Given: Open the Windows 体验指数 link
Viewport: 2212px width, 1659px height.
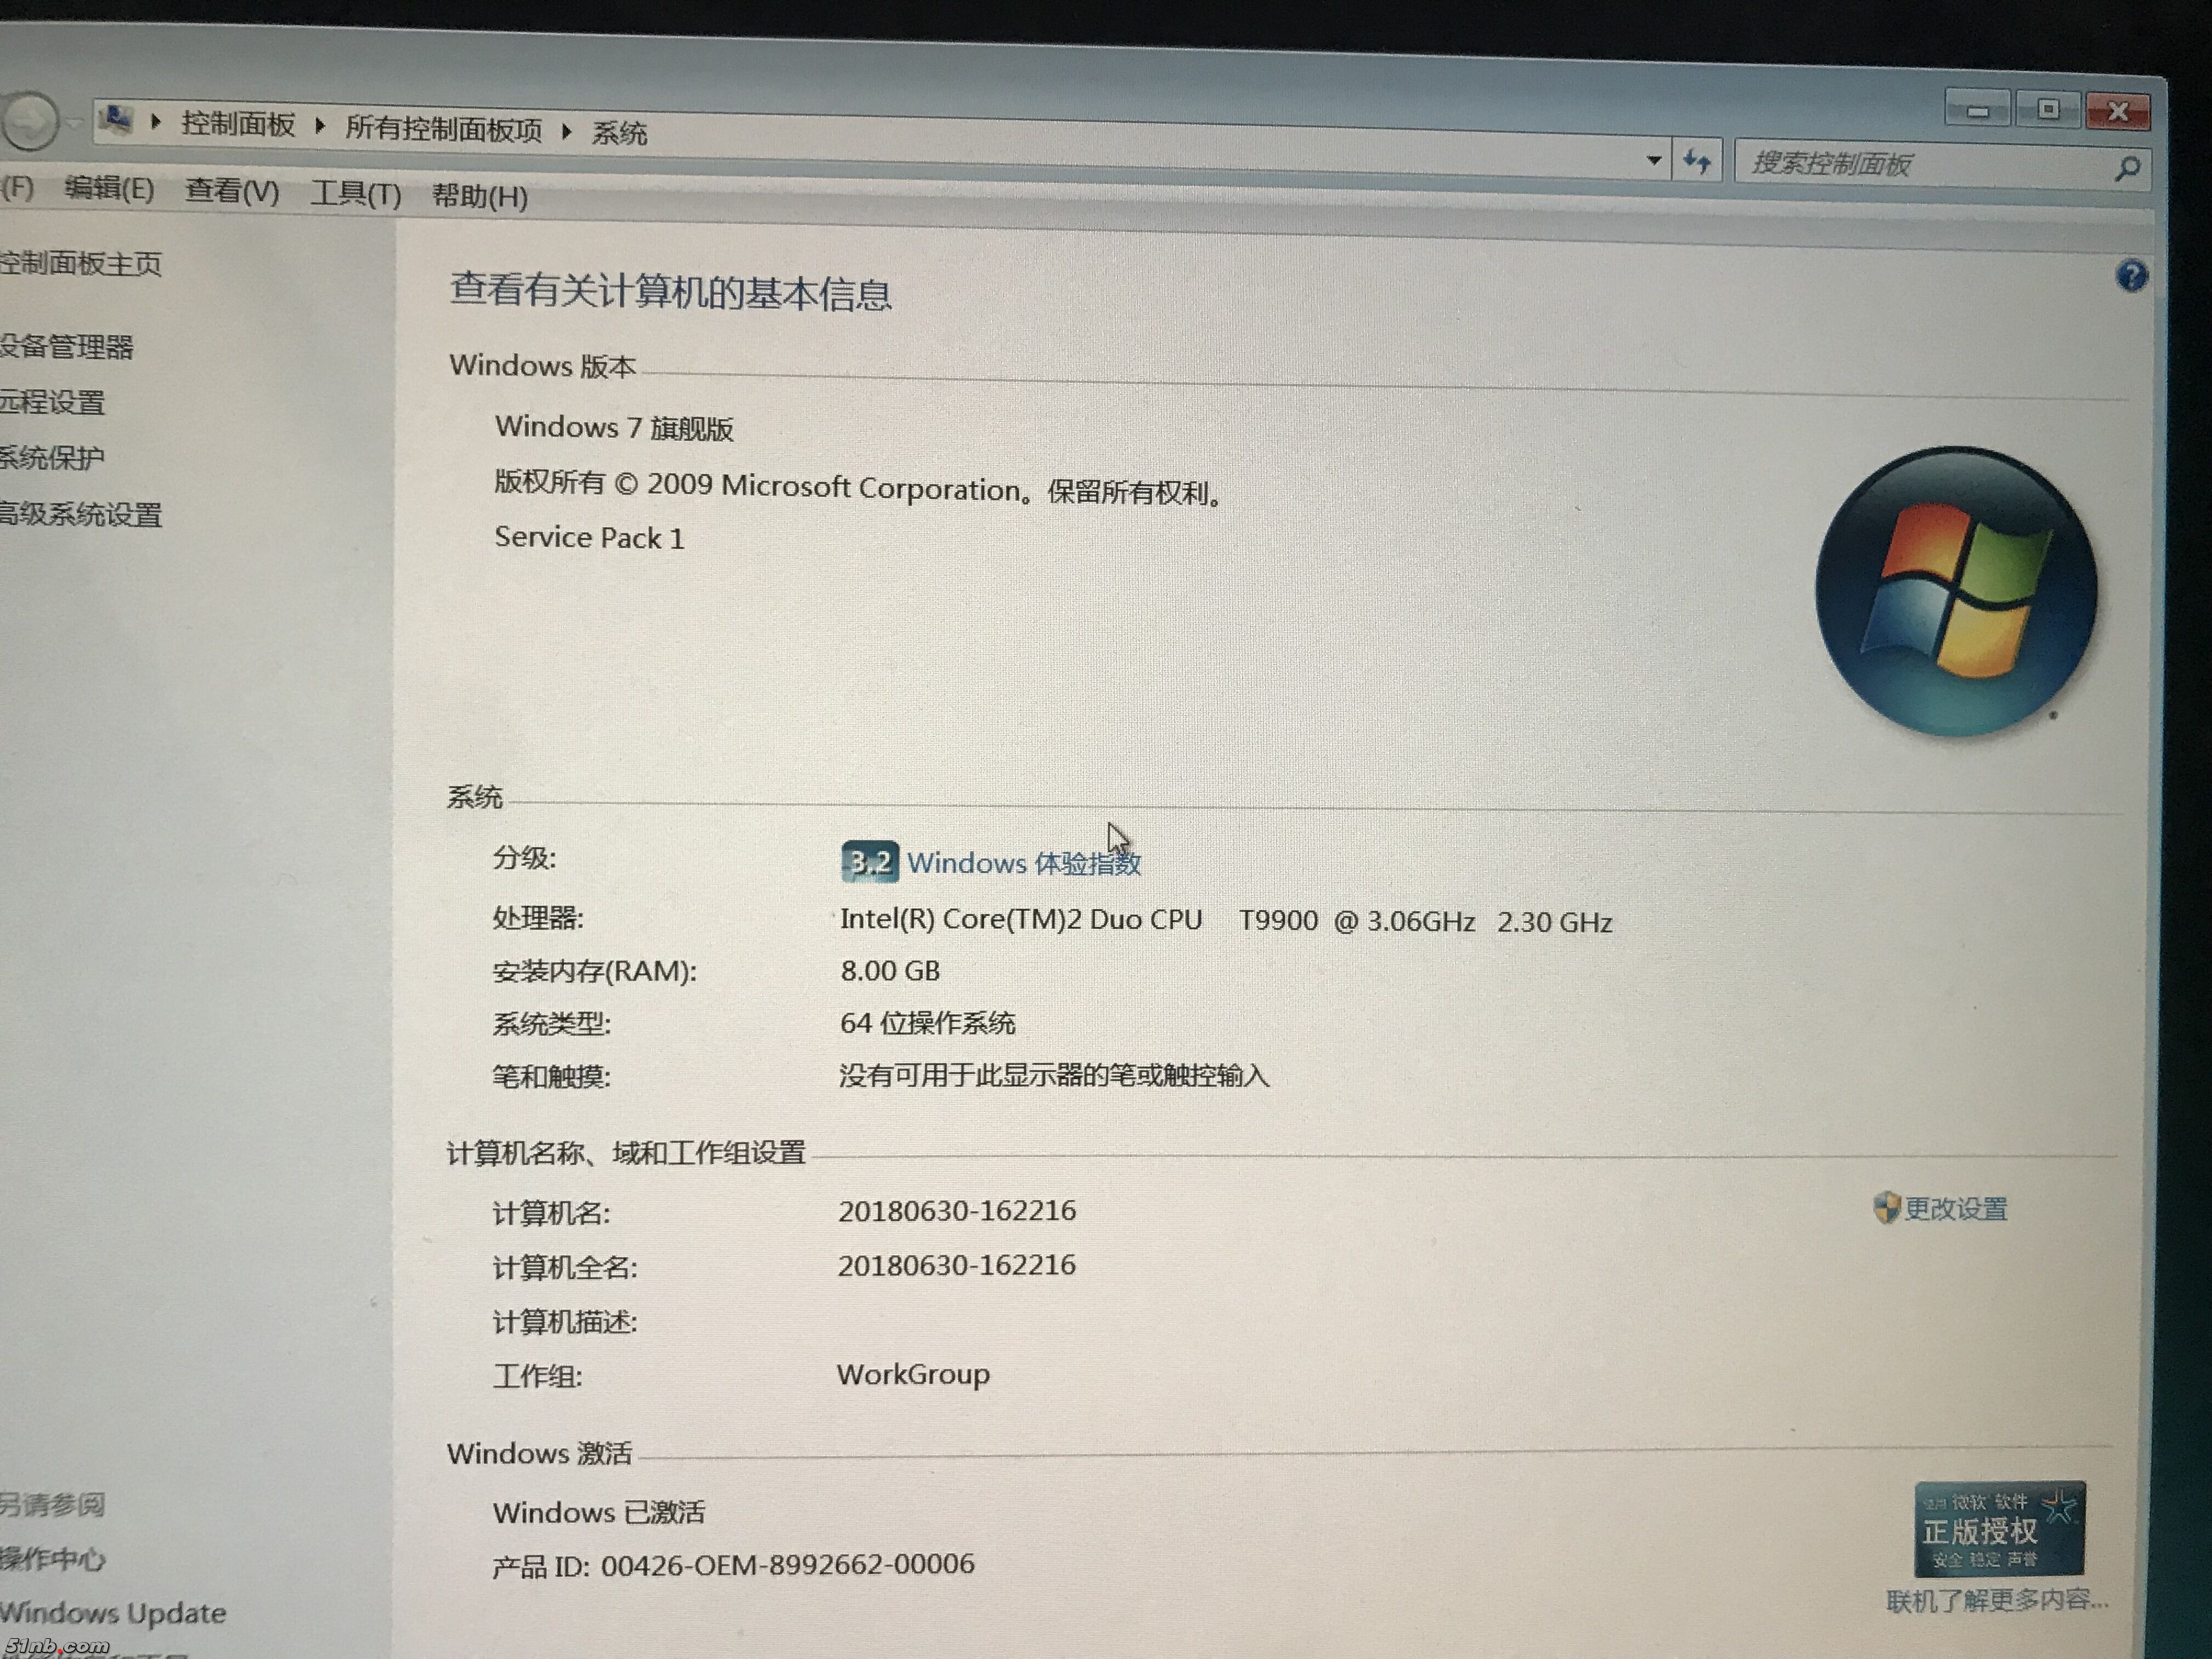Looking at the screenshot, I should 1023,863.
